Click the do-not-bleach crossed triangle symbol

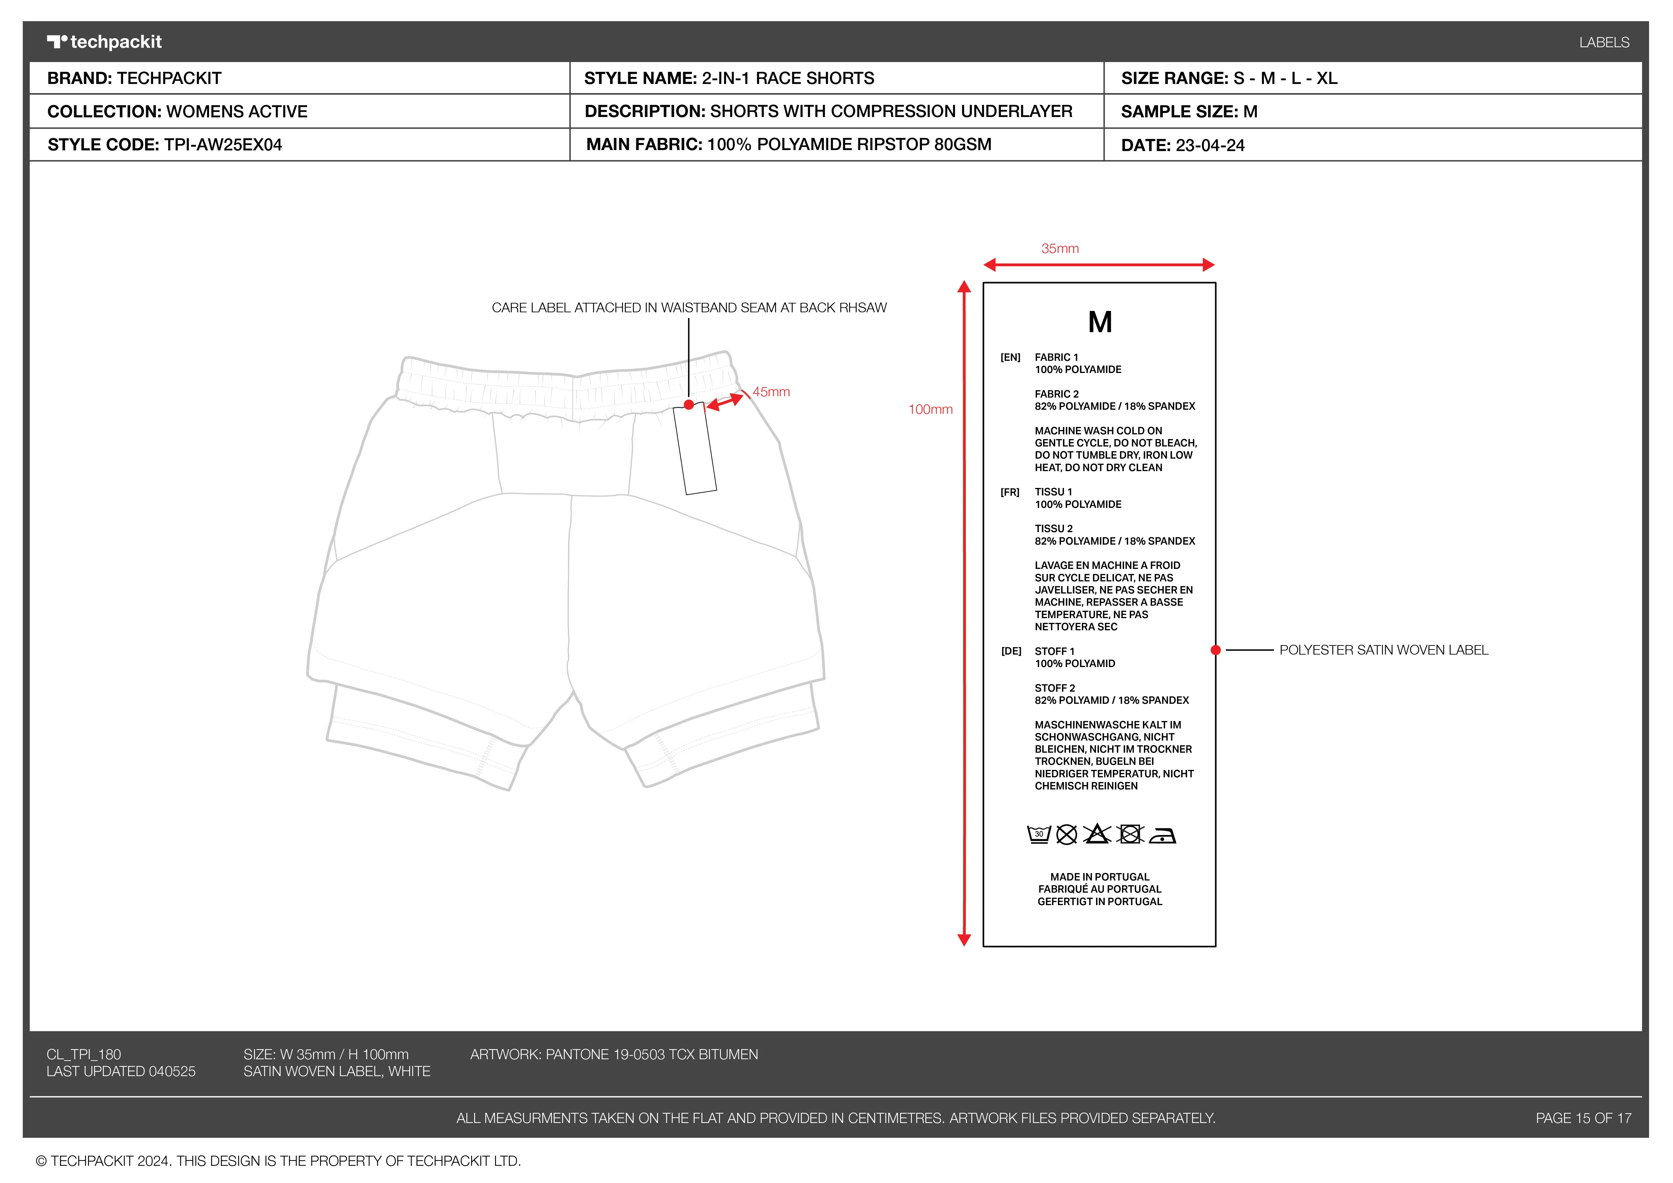(x=1097, y=833)
